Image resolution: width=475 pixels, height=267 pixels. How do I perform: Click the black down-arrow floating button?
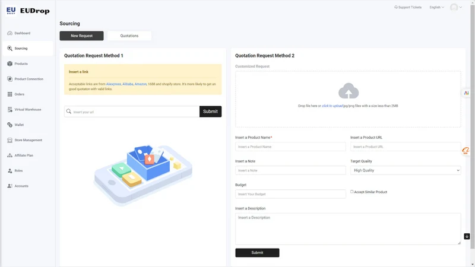point(467,236)
